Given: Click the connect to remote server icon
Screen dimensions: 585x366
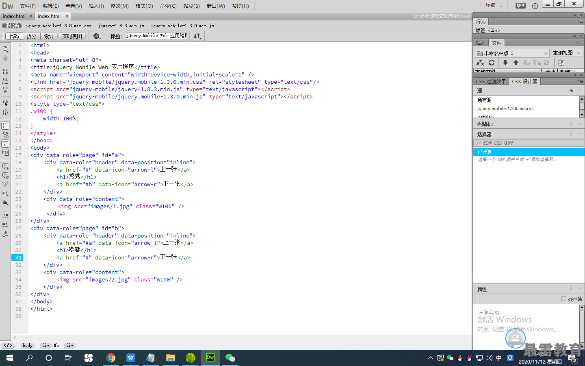Looking at the screenshot, I should tap(480, 63).
